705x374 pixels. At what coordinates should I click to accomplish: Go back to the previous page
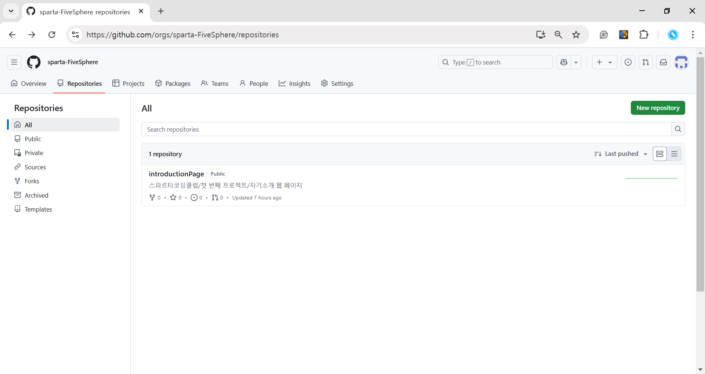[x=12, y=35]
